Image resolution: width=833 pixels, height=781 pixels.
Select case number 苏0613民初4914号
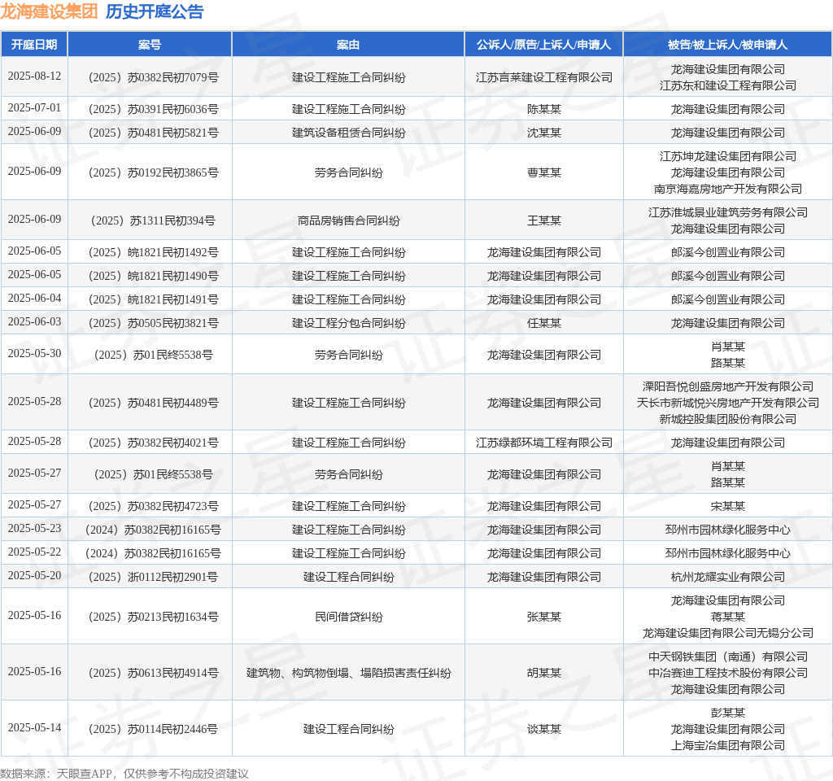(154, 673)
